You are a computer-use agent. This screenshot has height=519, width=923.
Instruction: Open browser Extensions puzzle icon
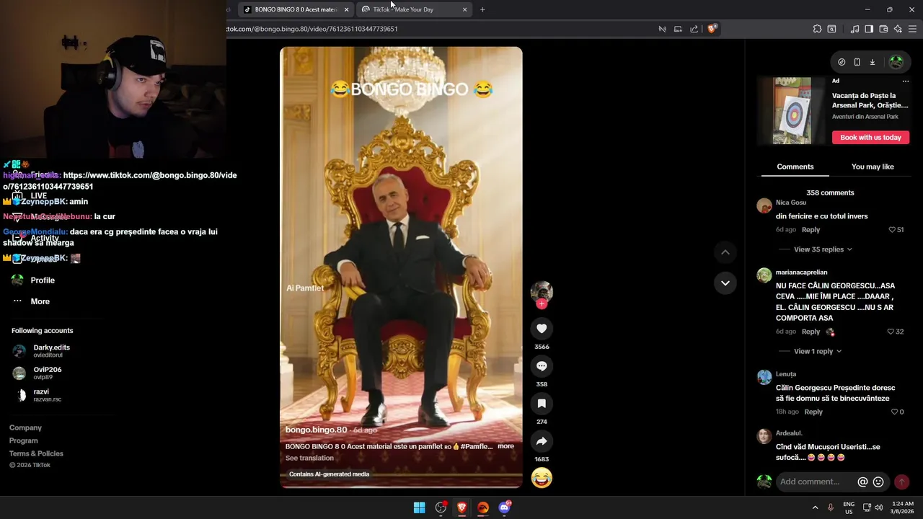817,29
